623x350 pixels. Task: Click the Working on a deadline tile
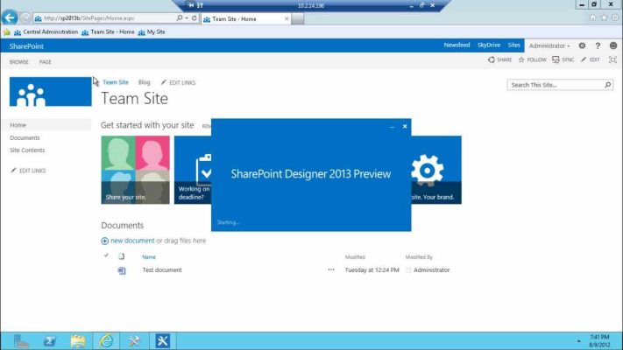pos(193,170)
